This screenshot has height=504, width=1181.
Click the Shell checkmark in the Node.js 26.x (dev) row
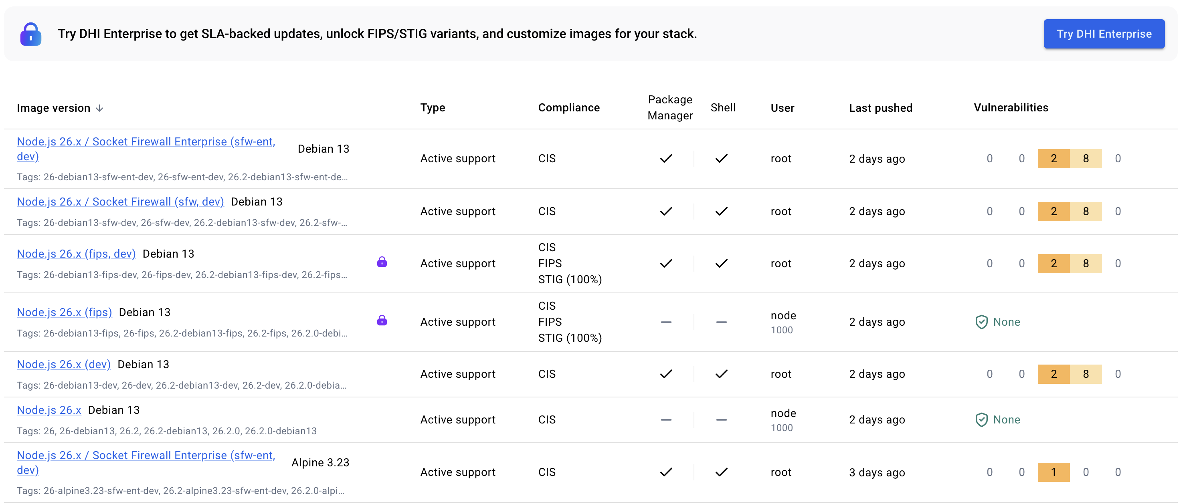[722, 374]
